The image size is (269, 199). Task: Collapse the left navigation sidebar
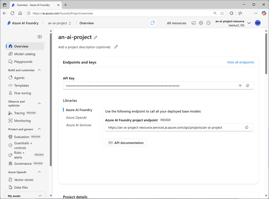click(40, 37)
